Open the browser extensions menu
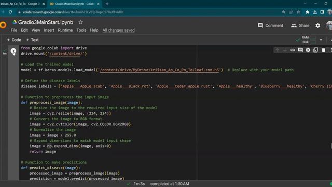Screen dimensions: 332x187 pos(308,12)
